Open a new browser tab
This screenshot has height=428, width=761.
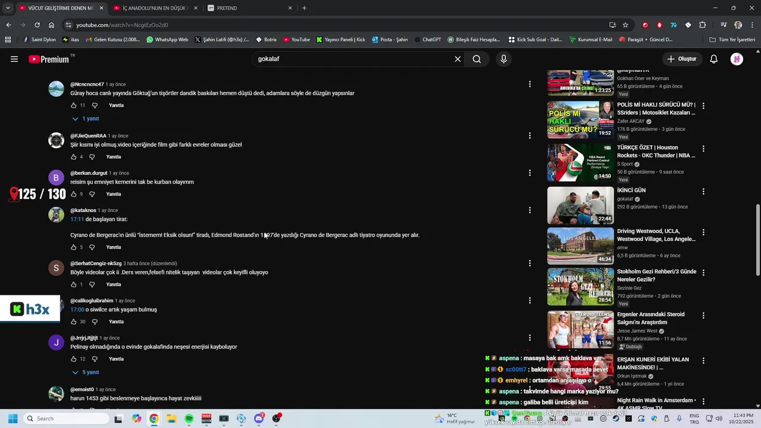pos(304,8)
